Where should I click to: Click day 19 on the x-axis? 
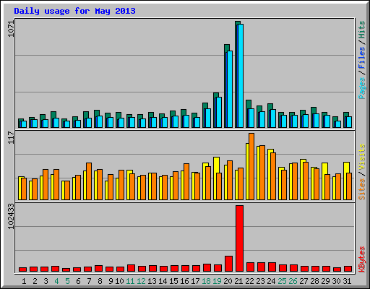point(217,281)
